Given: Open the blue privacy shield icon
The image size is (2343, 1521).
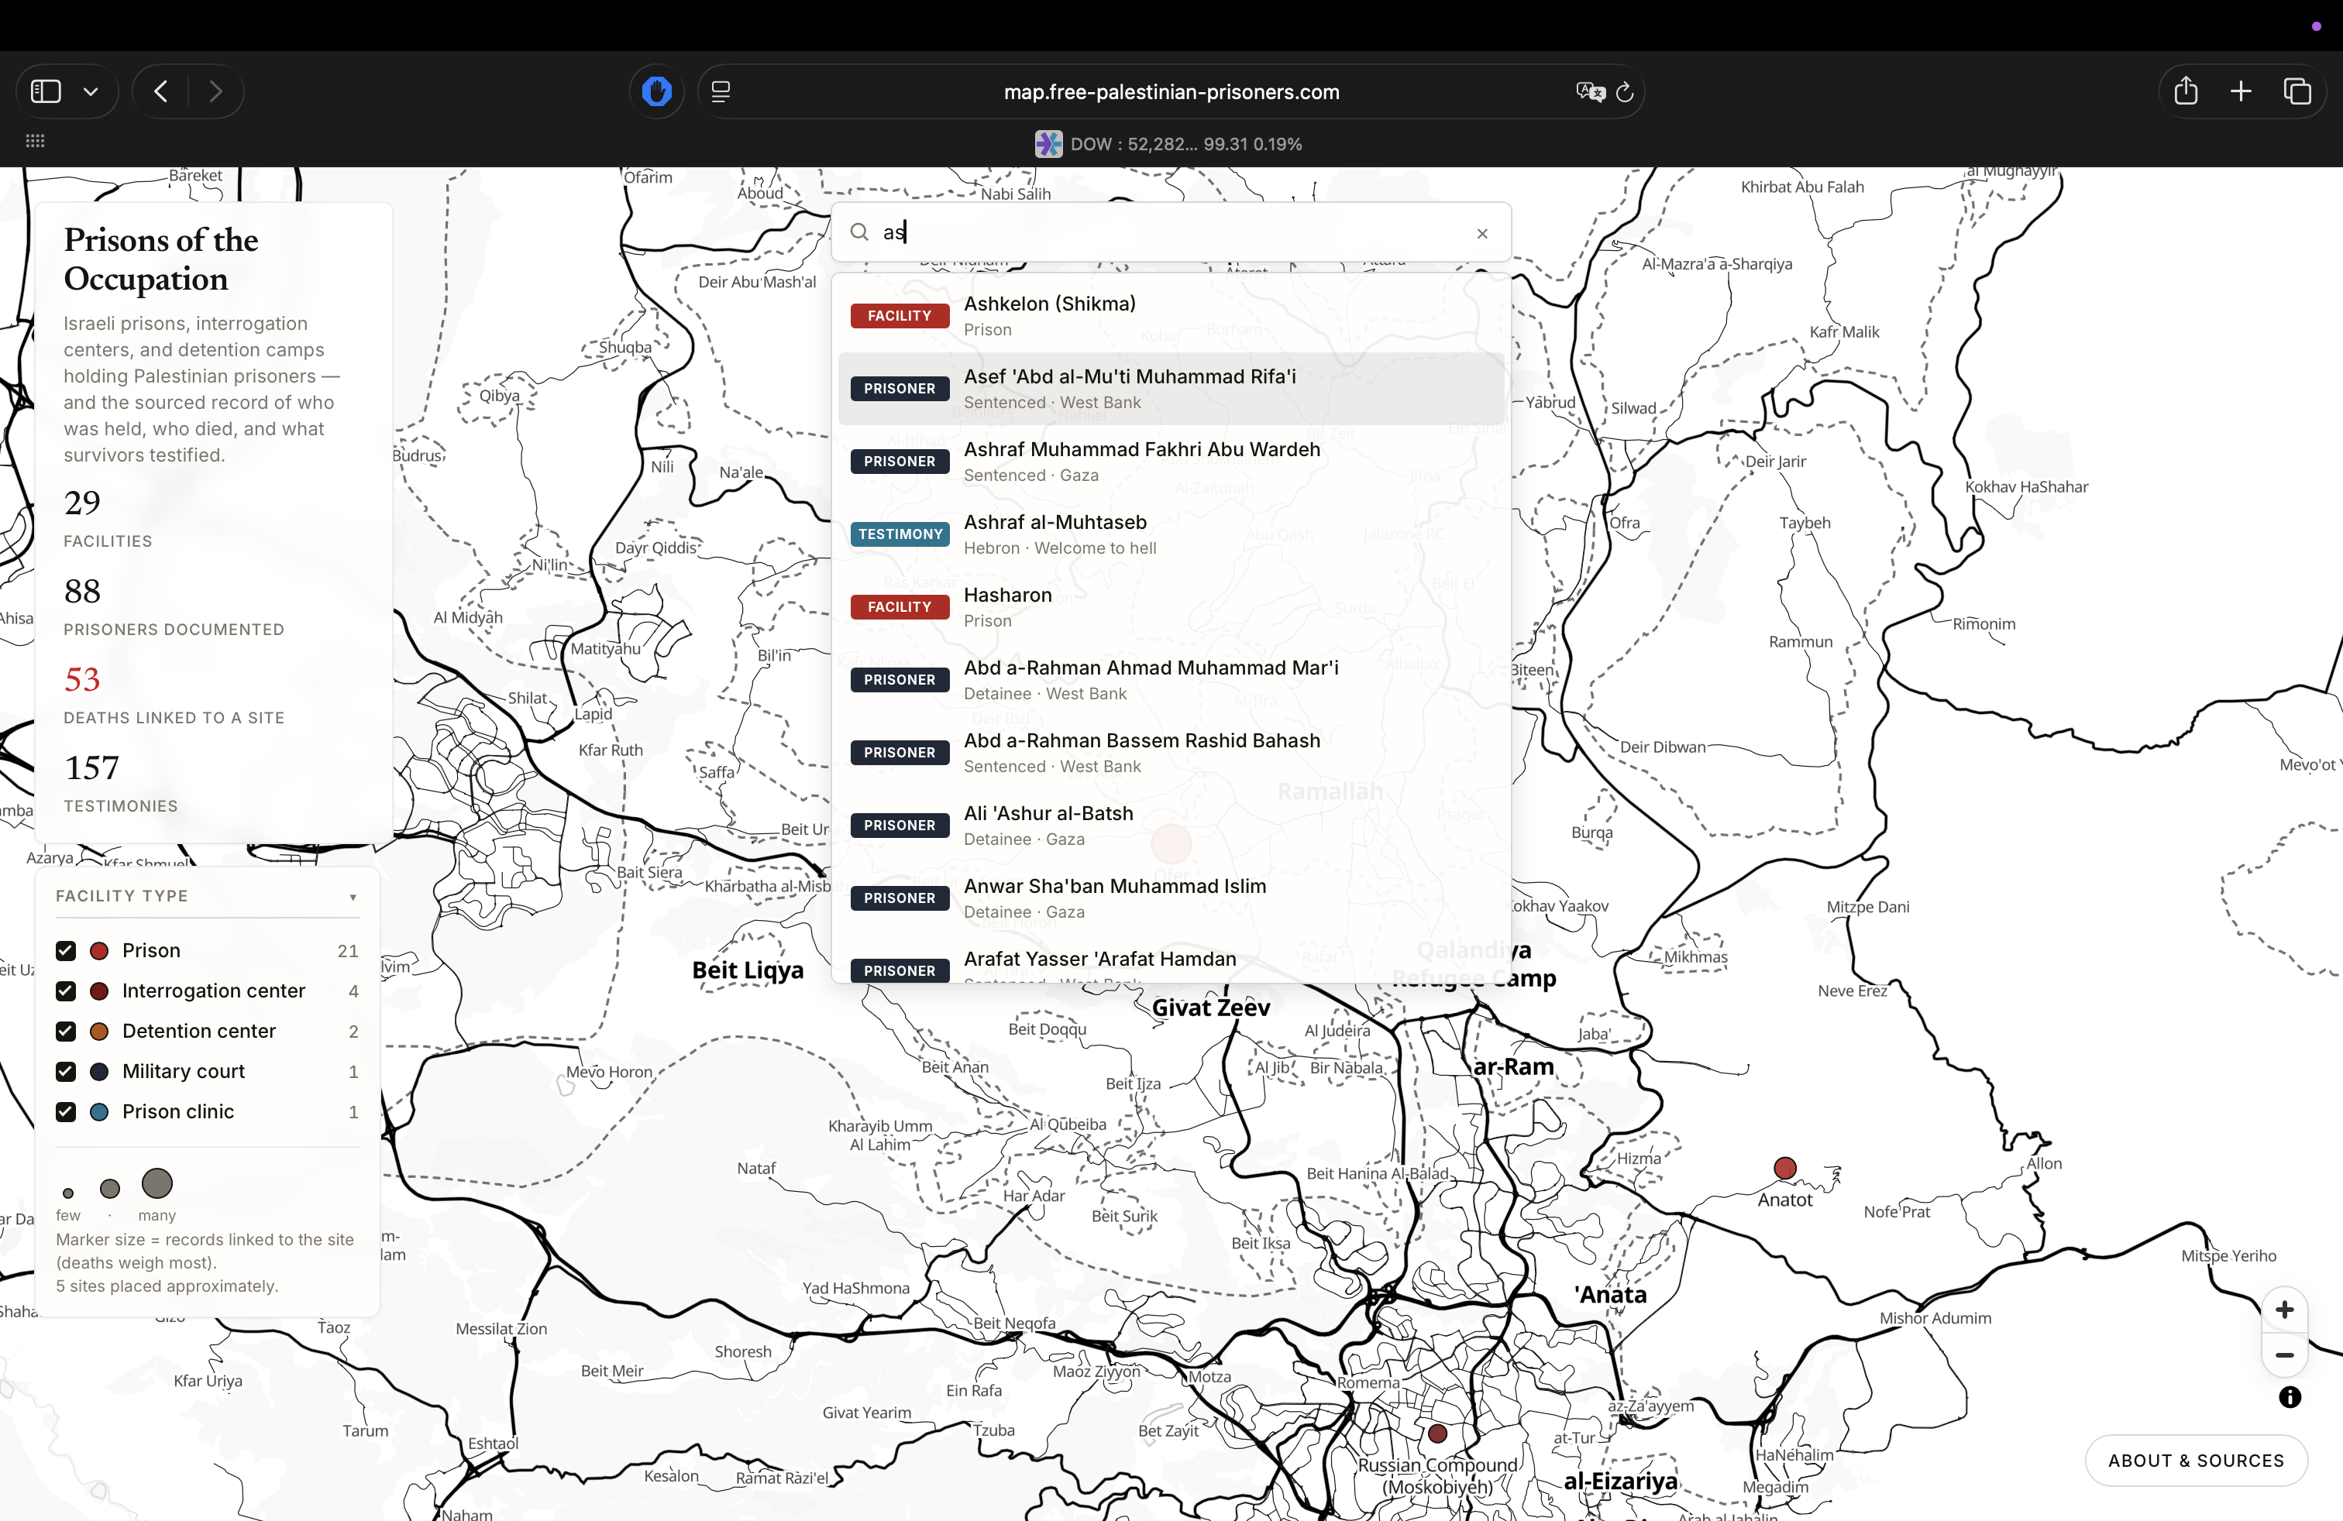Looking at the screenshot, I should 656,91.
